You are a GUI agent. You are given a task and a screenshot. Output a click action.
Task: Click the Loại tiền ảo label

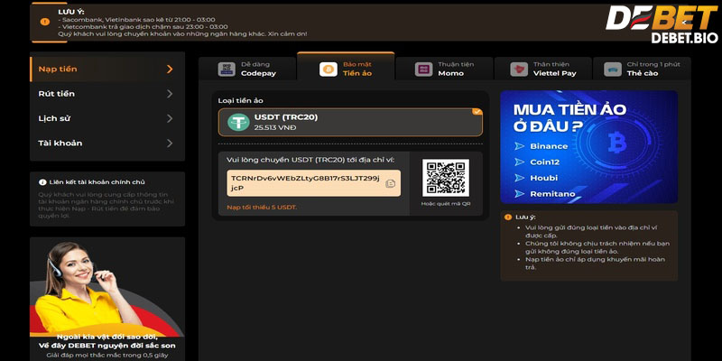tap(241, 100)
